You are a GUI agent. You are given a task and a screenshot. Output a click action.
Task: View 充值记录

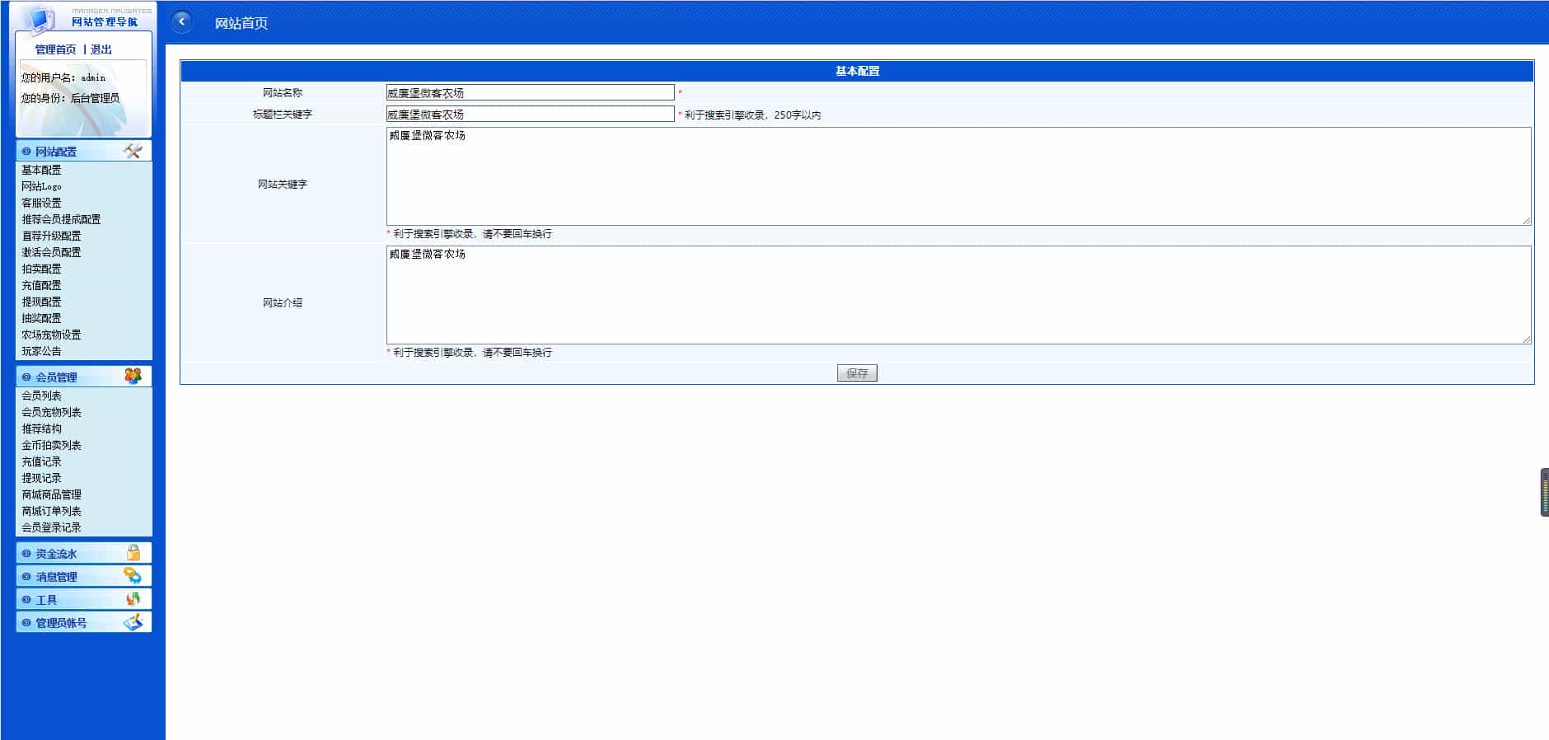41,461
